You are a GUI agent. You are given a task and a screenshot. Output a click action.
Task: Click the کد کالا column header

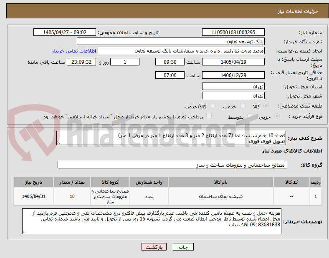(291, 182)
